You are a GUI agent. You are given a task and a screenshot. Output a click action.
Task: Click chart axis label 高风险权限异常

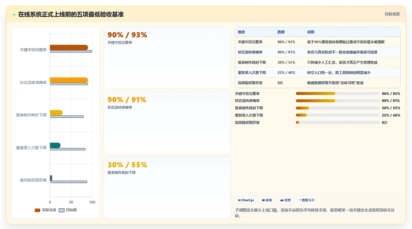coord(33,180)
